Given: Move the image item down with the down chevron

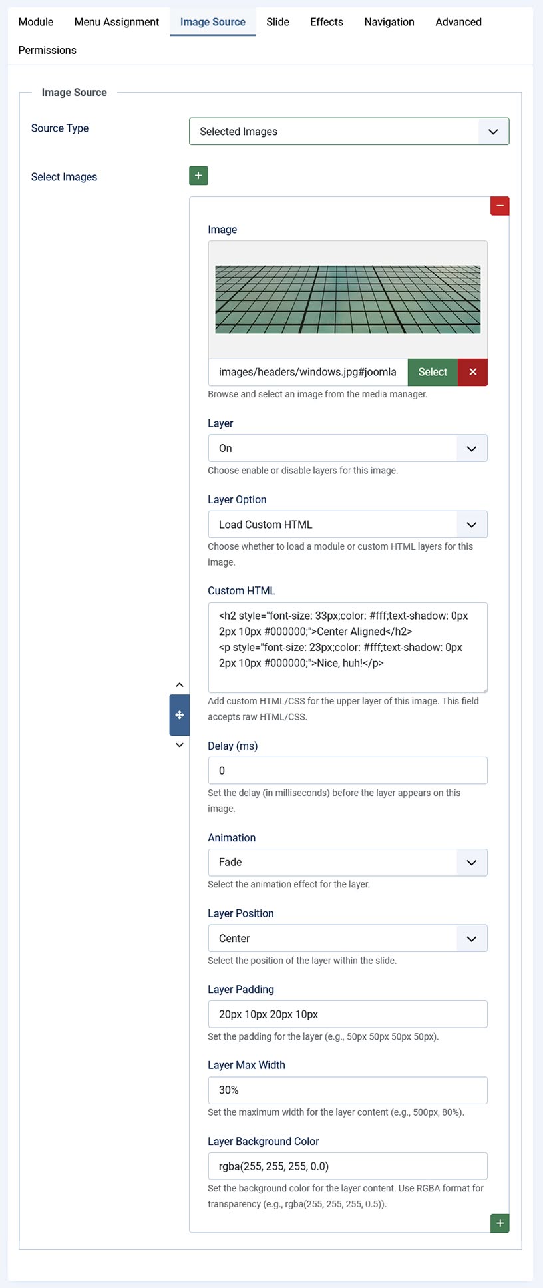Looking at the screenshot, I should click(179, 745).
